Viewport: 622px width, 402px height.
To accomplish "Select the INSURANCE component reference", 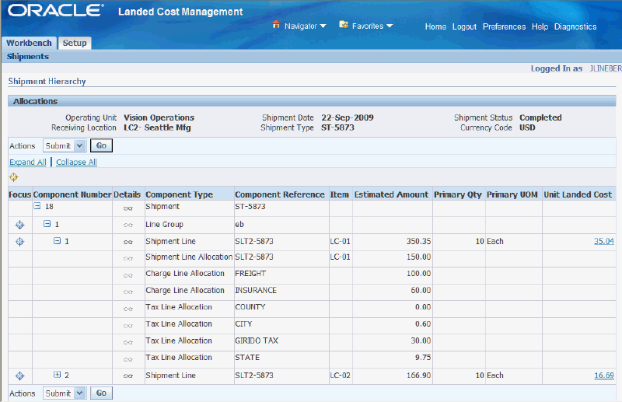I will pos(256,291).
